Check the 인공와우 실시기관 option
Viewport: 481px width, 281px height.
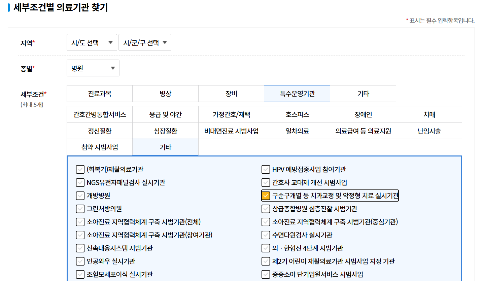pyautogui.click(x=80, y=261)
